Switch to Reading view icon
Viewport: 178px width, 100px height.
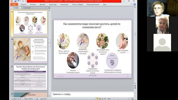[x=102, y=99]
